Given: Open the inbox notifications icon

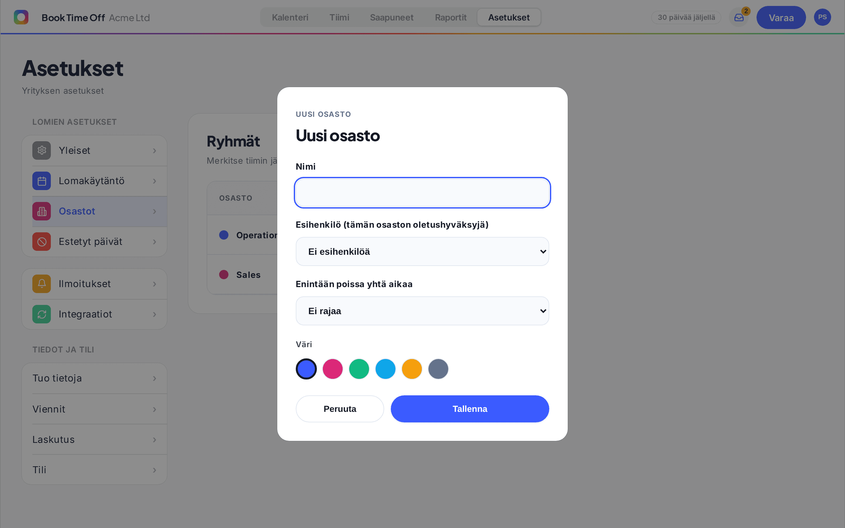Looking at the screenshot, I should [739, 17].
